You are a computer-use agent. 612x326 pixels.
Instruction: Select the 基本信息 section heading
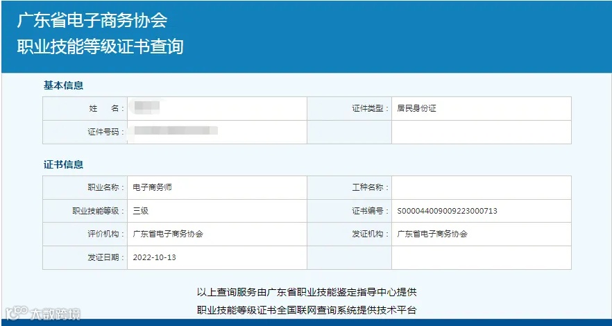[63, 85]
